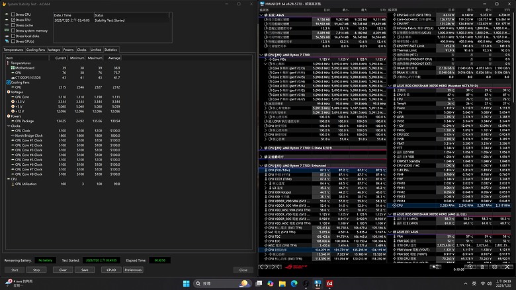516x290 pixels.
Task: Open File Explorer from the taskbar
Action: [282, 283]
